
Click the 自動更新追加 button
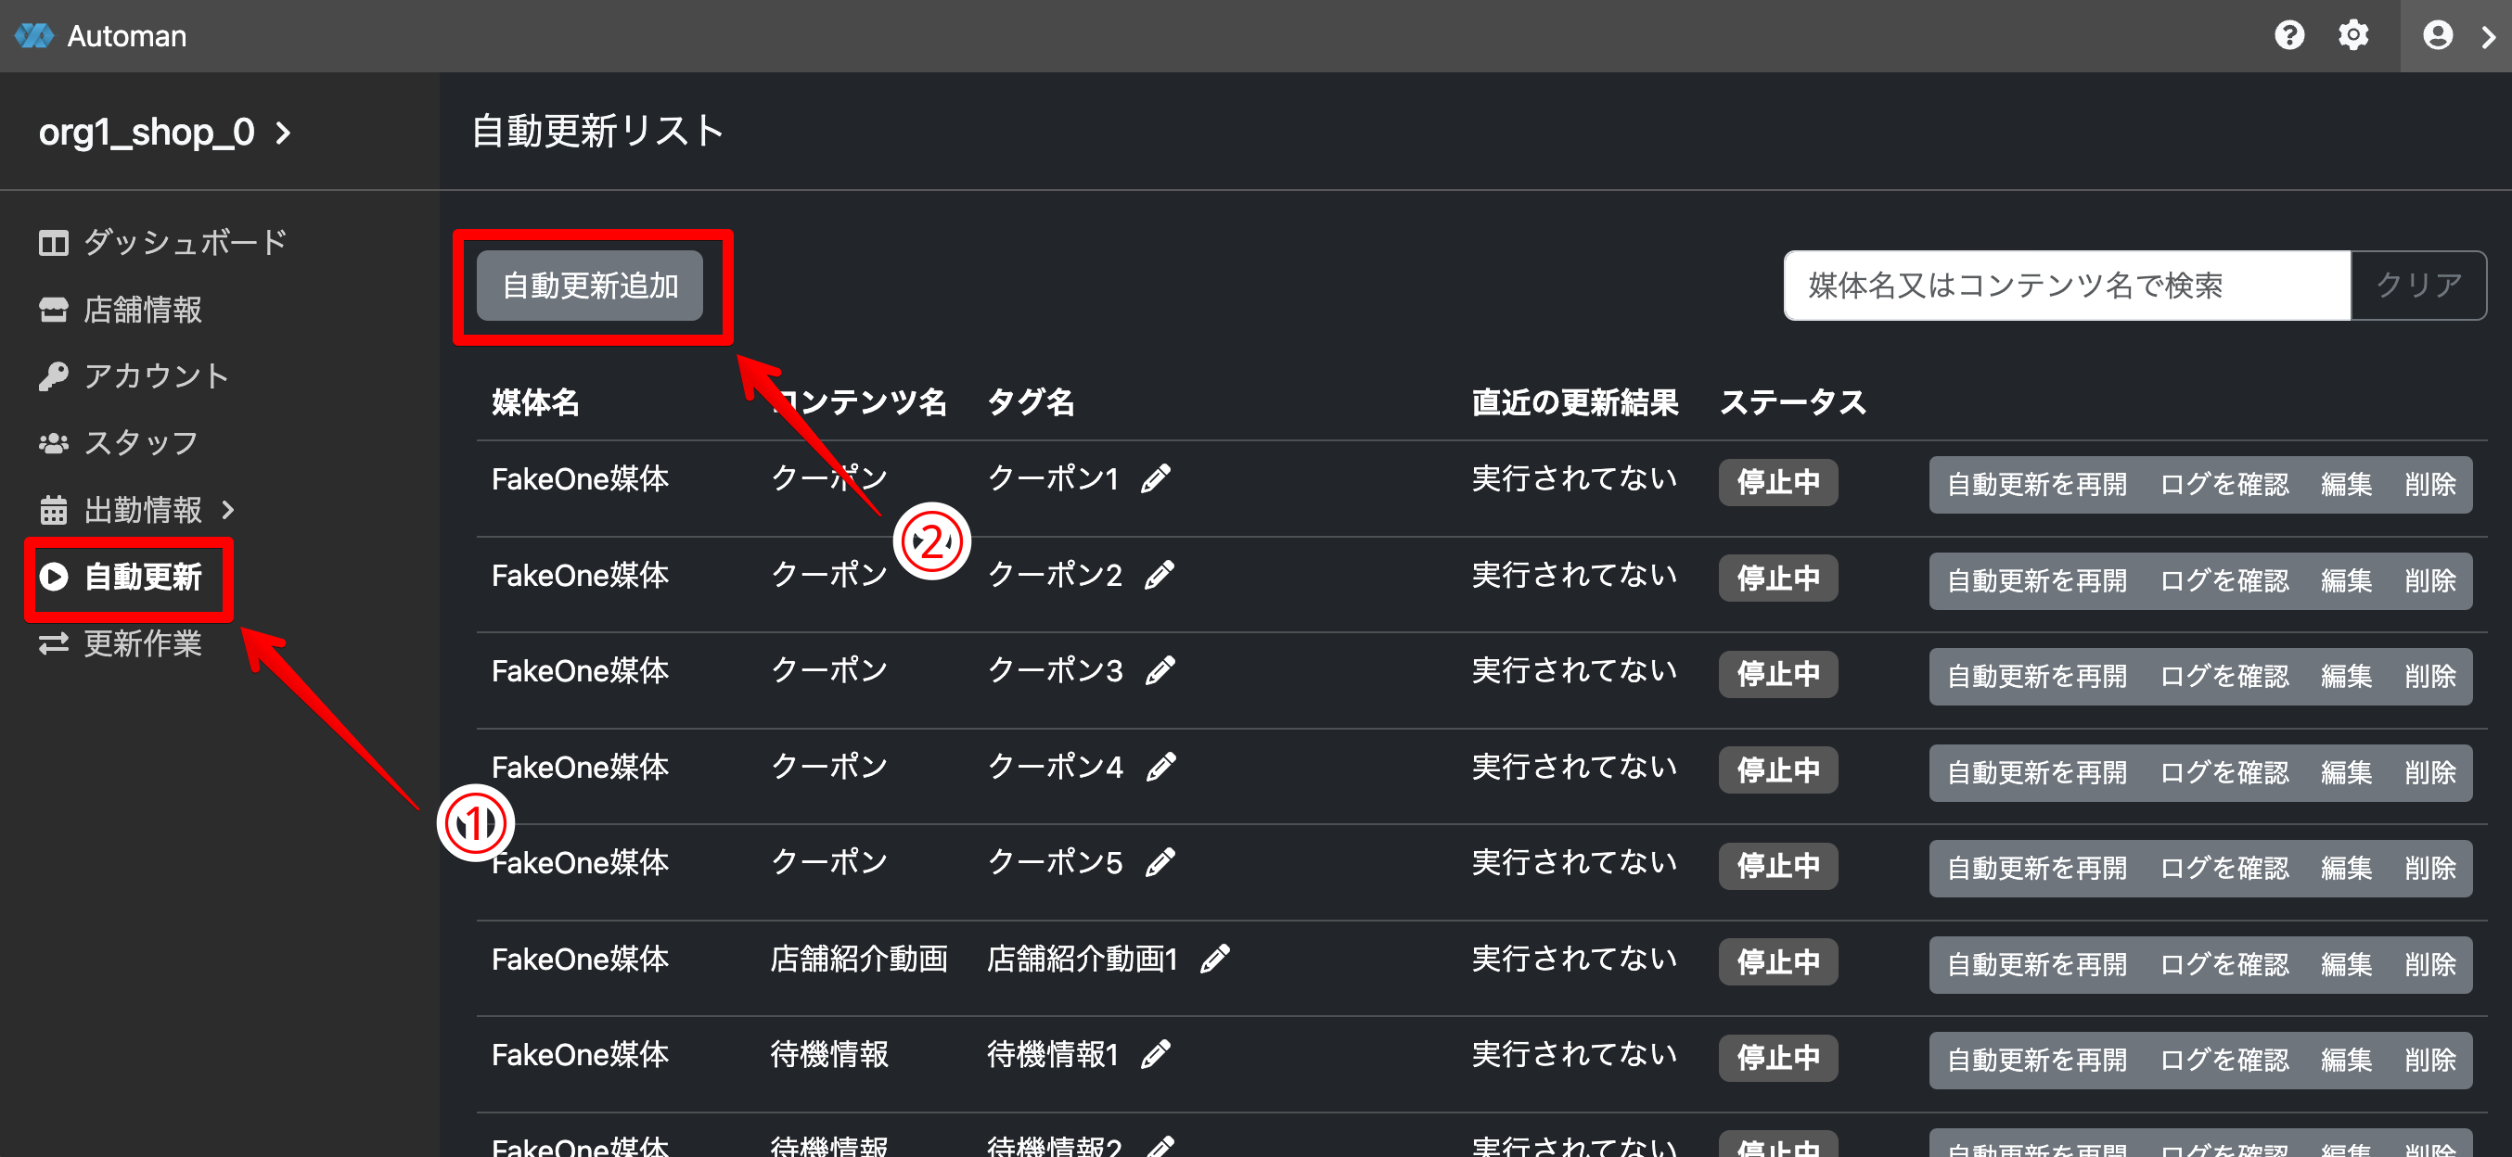pos(589,286)
